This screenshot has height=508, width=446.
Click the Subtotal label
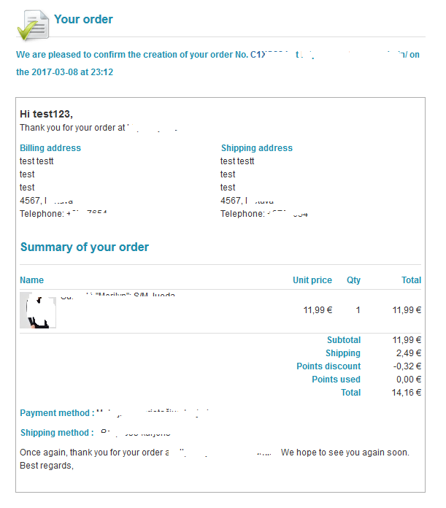click(x=344, y=340)
